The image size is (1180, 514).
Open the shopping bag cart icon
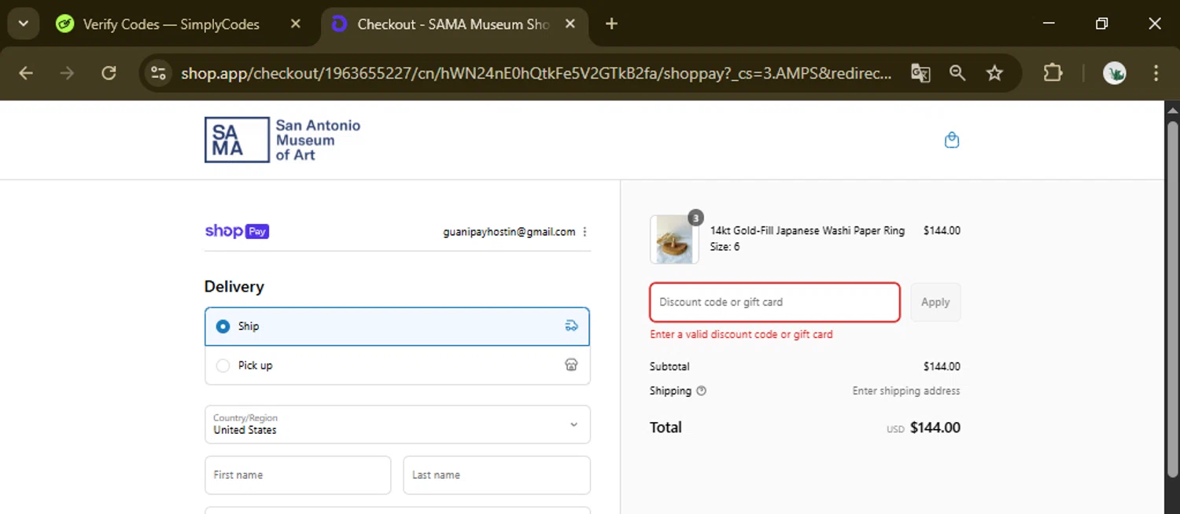tap(952, 140)
